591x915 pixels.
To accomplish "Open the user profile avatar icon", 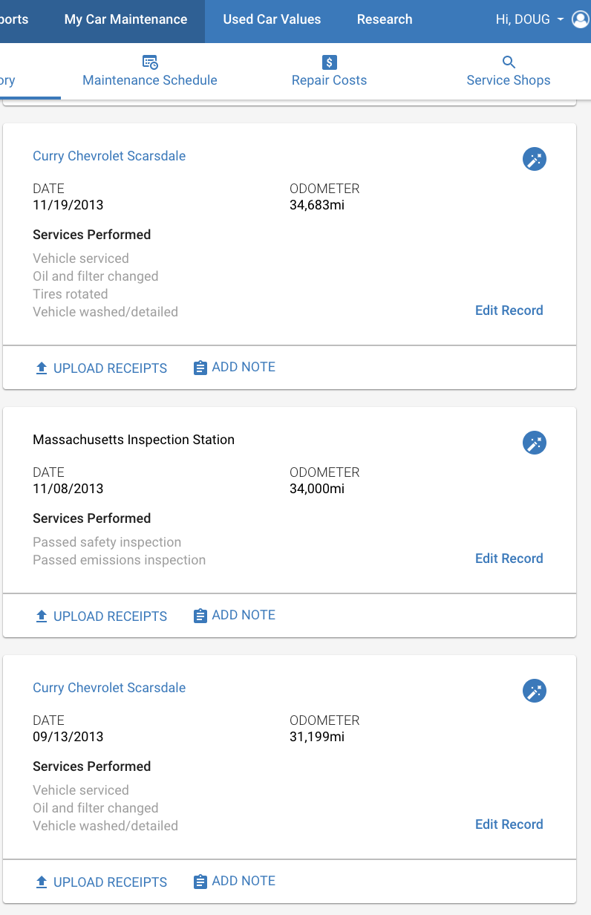I will (x=581, y=19).
